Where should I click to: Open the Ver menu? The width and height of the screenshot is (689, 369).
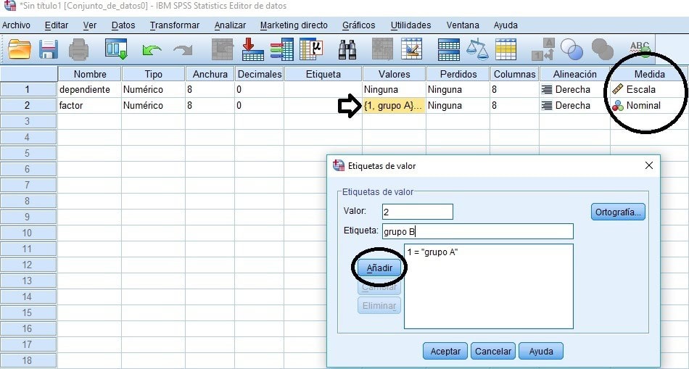(90, 25)
